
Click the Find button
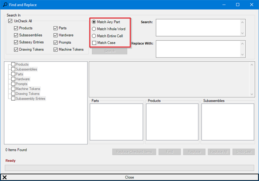pos(169,152)
